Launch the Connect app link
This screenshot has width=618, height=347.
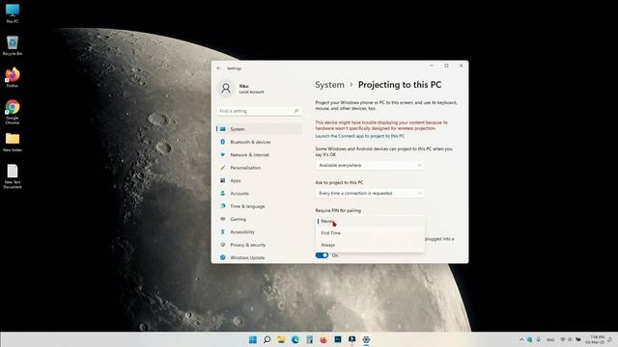[x=359, y=136]
